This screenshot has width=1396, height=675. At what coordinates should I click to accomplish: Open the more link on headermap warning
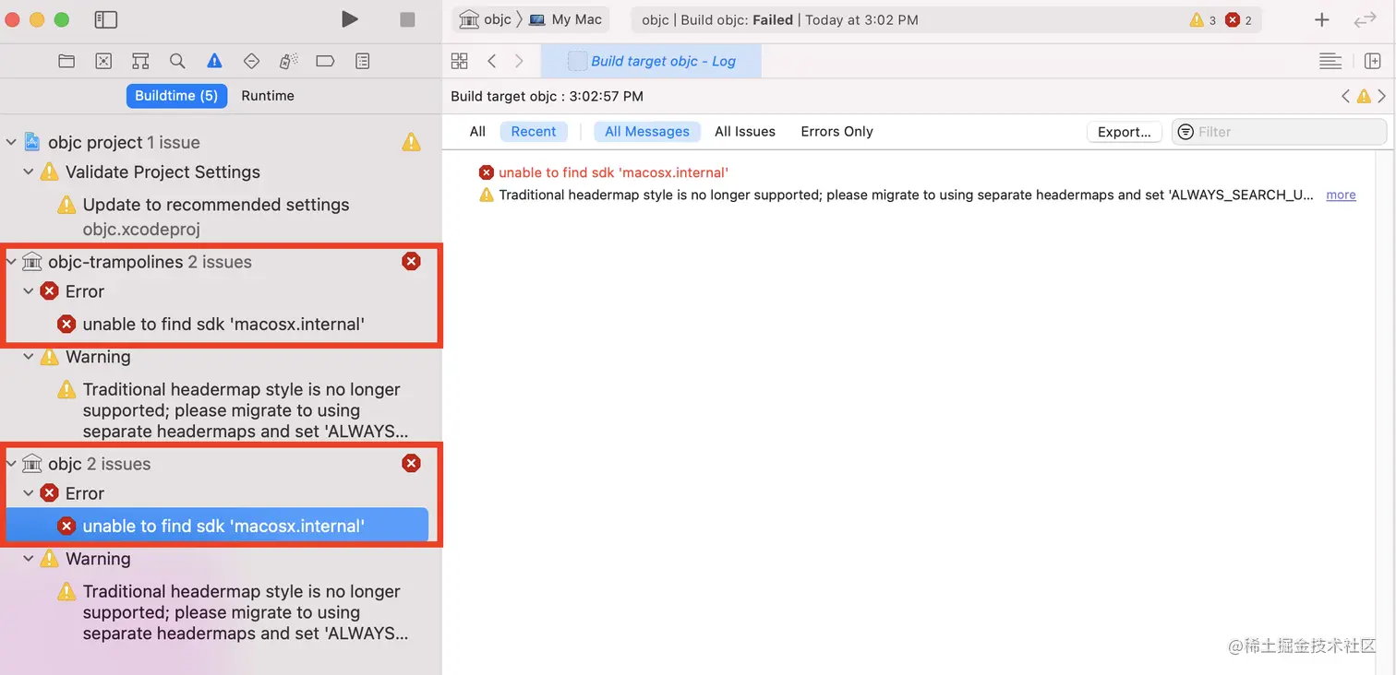[1341, 195]
